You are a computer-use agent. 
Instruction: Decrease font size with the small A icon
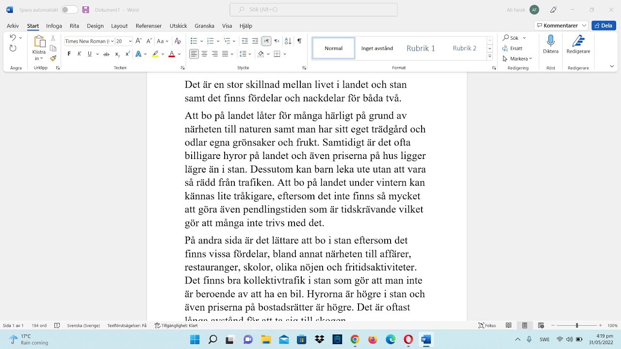pos(149,41)
